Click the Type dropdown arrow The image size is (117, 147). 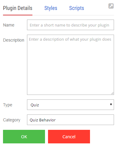pyautogui.click(x=111, y=105)
